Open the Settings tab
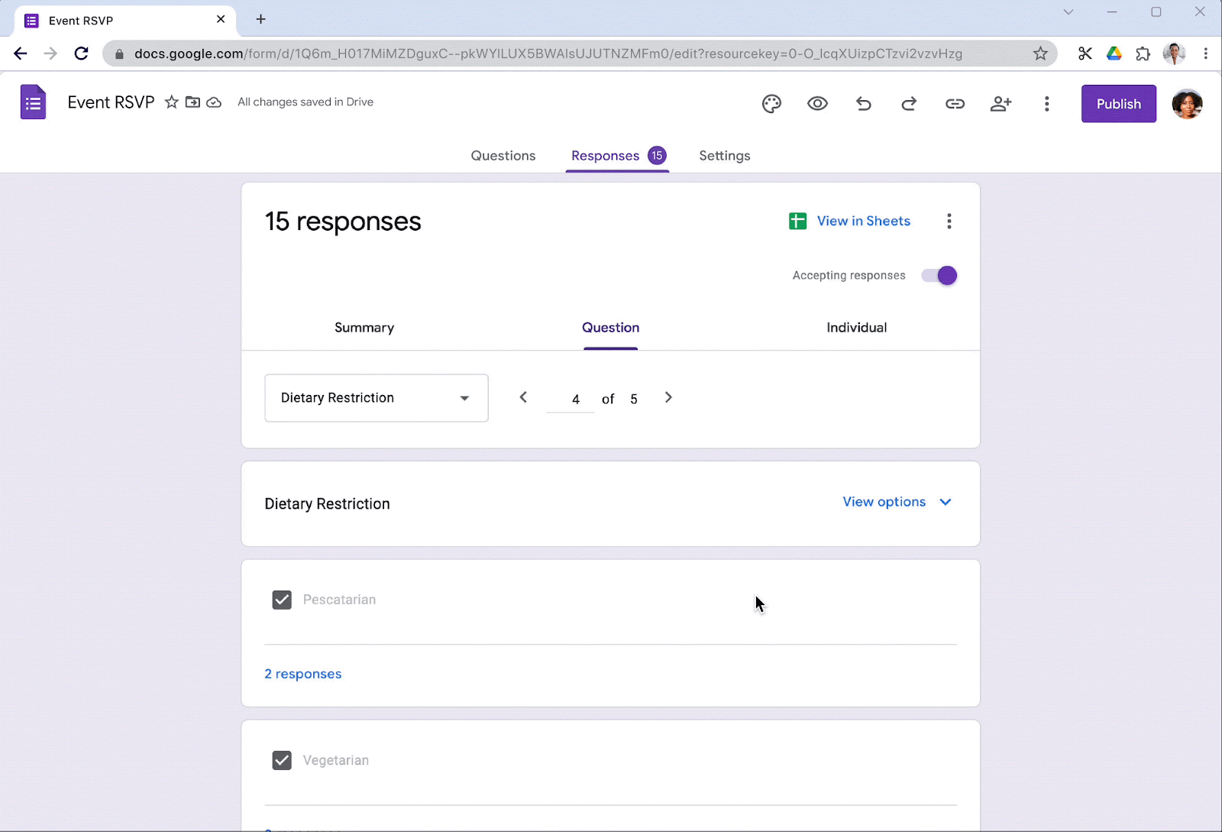 724,155
